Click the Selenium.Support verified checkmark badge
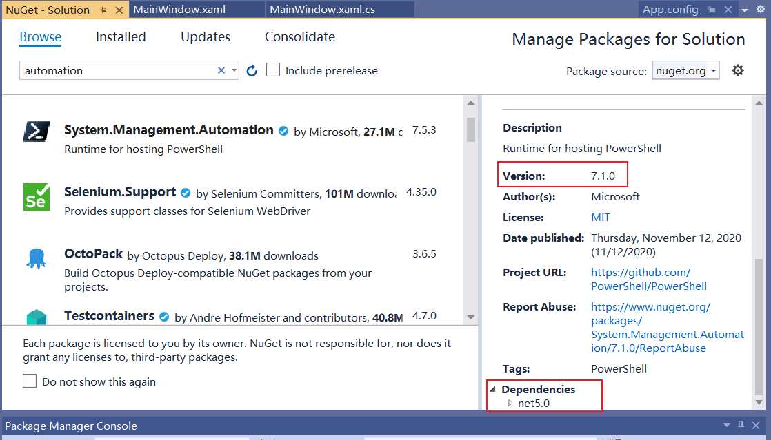The height and width of the screenshot is (440, 771). [186, 193]
